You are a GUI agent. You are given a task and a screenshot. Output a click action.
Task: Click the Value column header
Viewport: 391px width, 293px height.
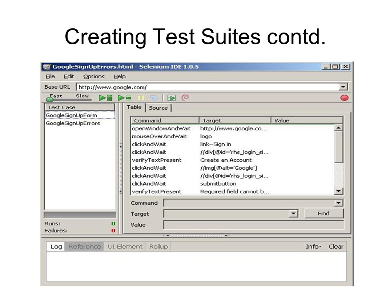pos(307,120)
